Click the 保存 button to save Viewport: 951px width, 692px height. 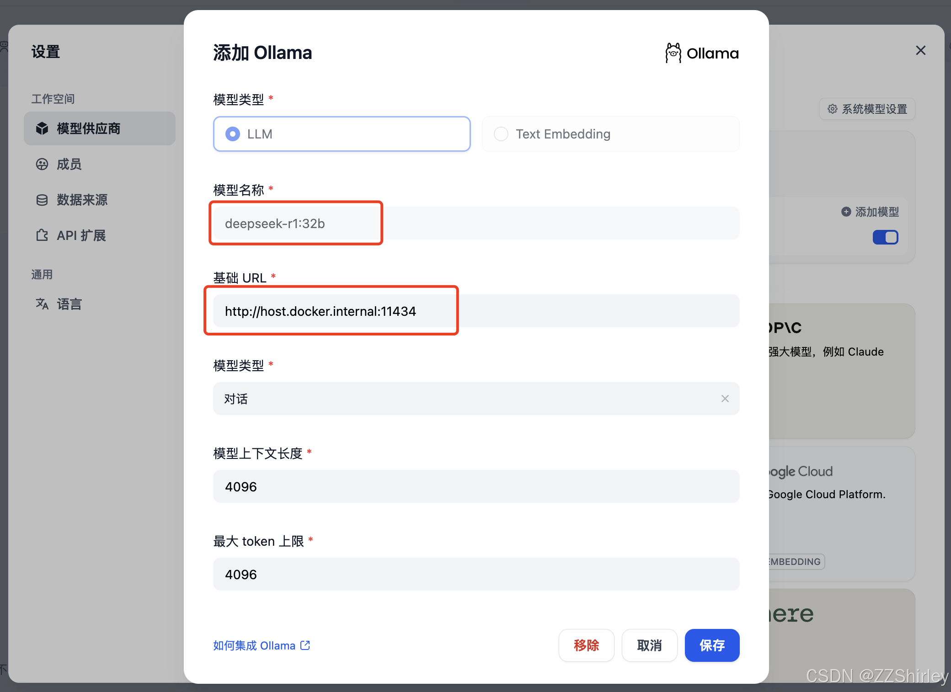[712, 645]
